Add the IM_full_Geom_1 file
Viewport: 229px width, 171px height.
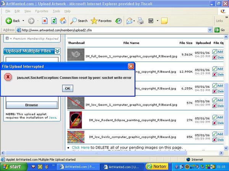point(218,52)
